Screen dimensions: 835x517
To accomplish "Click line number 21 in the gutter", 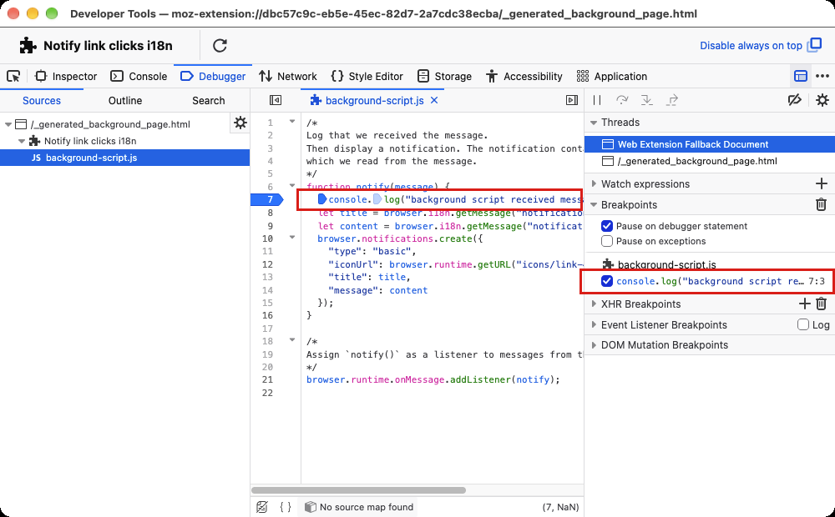I will 267,379.
